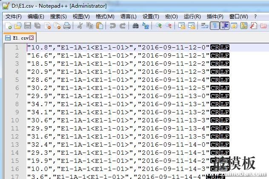The width and height of the screenshot is (269, 179).
Task: Undo the last action via toolbar
Action: [x=112, y=26]
